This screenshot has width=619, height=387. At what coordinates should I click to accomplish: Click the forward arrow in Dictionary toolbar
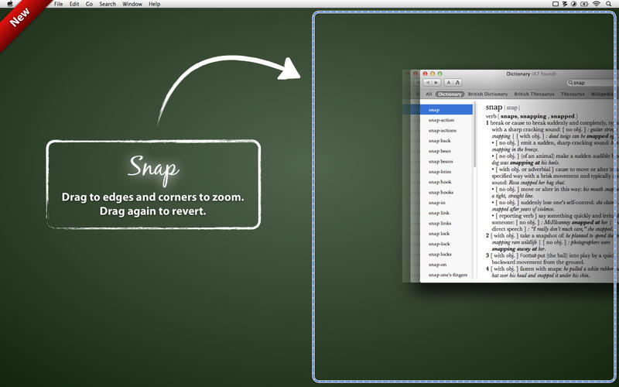tap(436, 82)
